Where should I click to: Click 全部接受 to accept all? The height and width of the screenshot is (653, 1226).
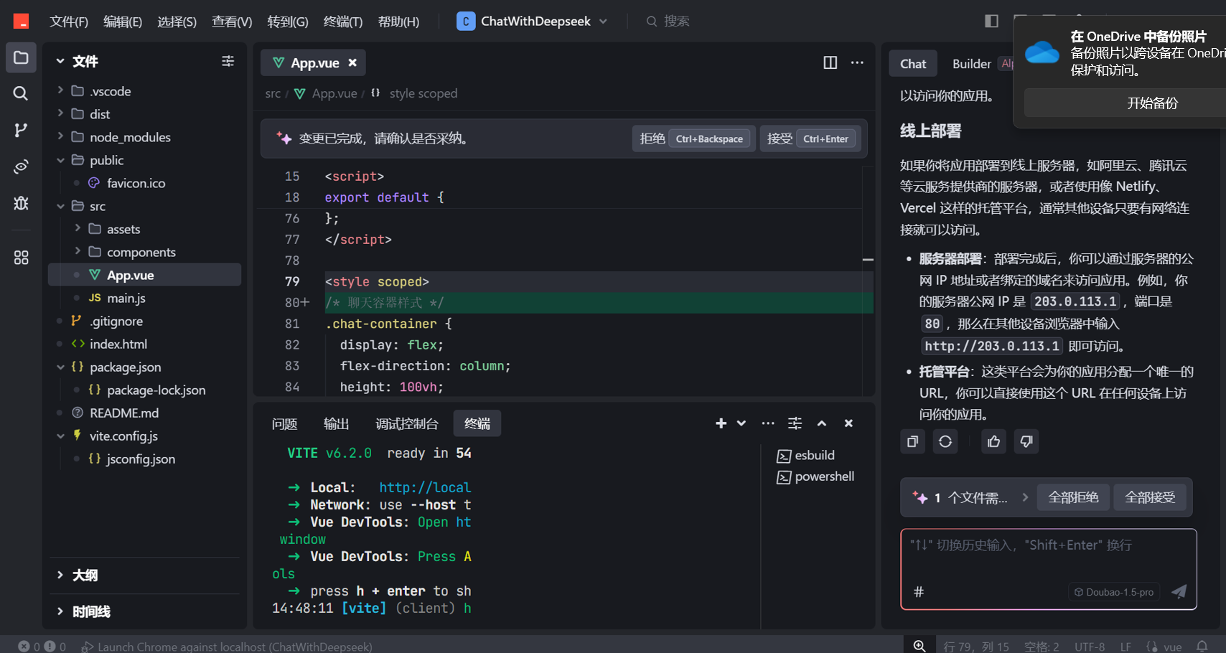tap(1150, 497)
